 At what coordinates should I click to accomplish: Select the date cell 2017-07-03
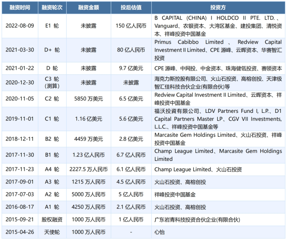tap(20, 195)
